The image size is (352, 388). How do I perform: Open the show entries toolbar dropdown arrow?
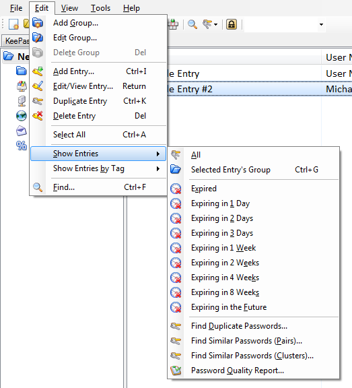point(215,24)
